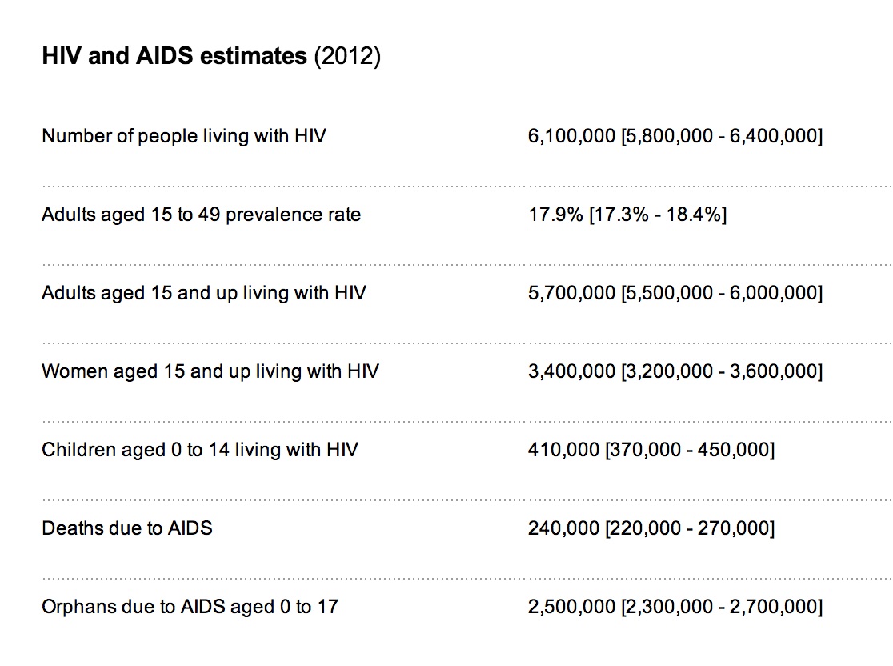Image resolution: width=893 pixels, height=666 pixels.
Task: Click the 5,700,000 adults estimate value
Action: (x=571, y=293)
